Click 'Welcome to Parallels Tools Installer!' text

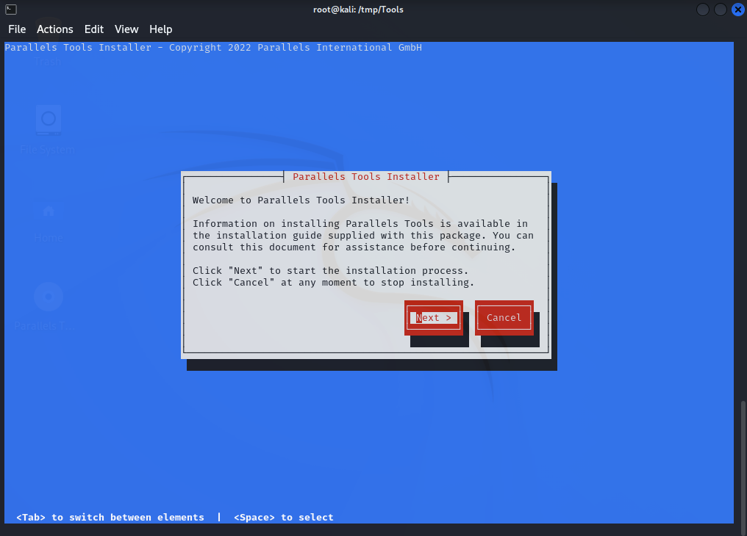[x=301, y=200]
